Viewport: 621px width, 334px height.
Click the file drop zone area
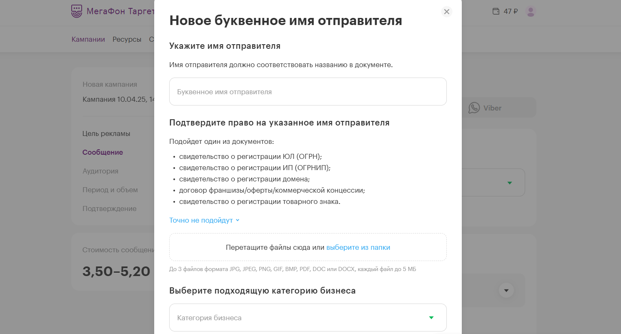(x=308, y=247)
